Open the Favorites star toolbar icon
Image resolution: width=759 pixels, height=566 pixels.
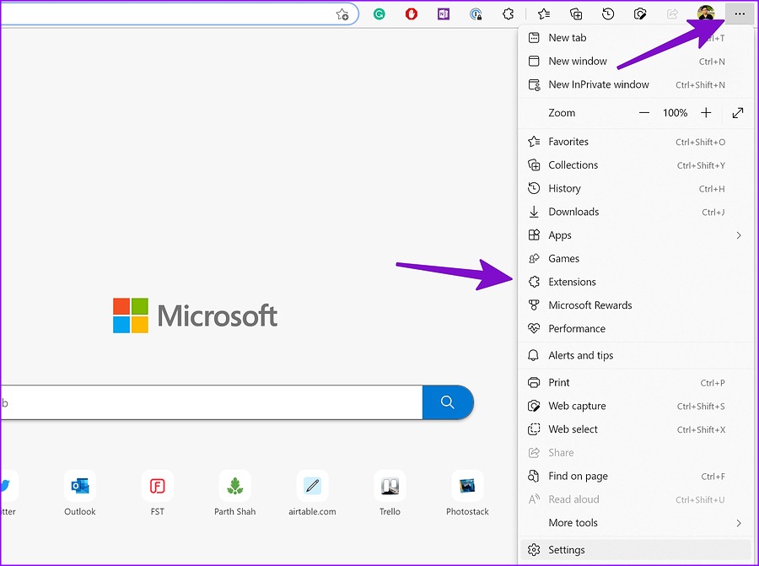543,13
